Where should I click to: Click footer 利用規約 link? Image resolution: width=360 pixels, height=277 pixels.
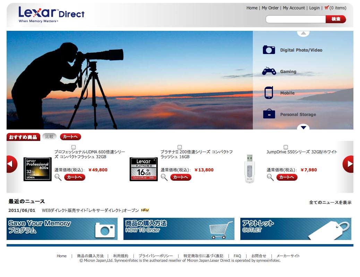(x=121, y=256)
